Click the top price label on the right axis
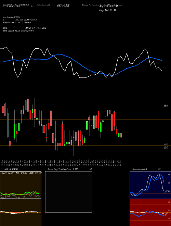 click(166, 106)
